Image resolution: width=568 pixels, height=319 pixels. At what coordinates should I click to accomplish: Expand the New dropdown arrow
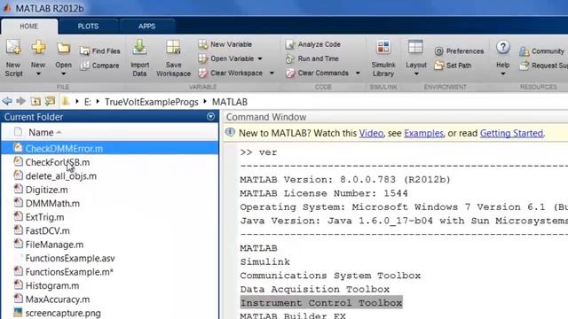[x=38, y=74]
